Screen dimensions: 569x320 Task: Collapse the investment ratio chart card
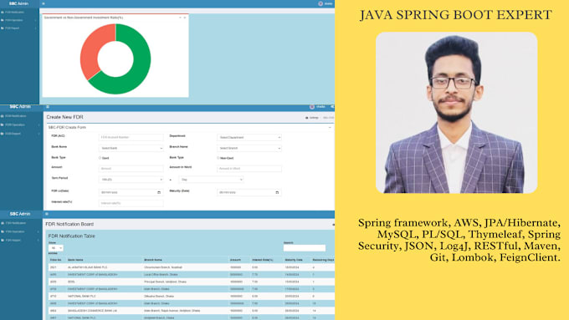coord(180,18)
